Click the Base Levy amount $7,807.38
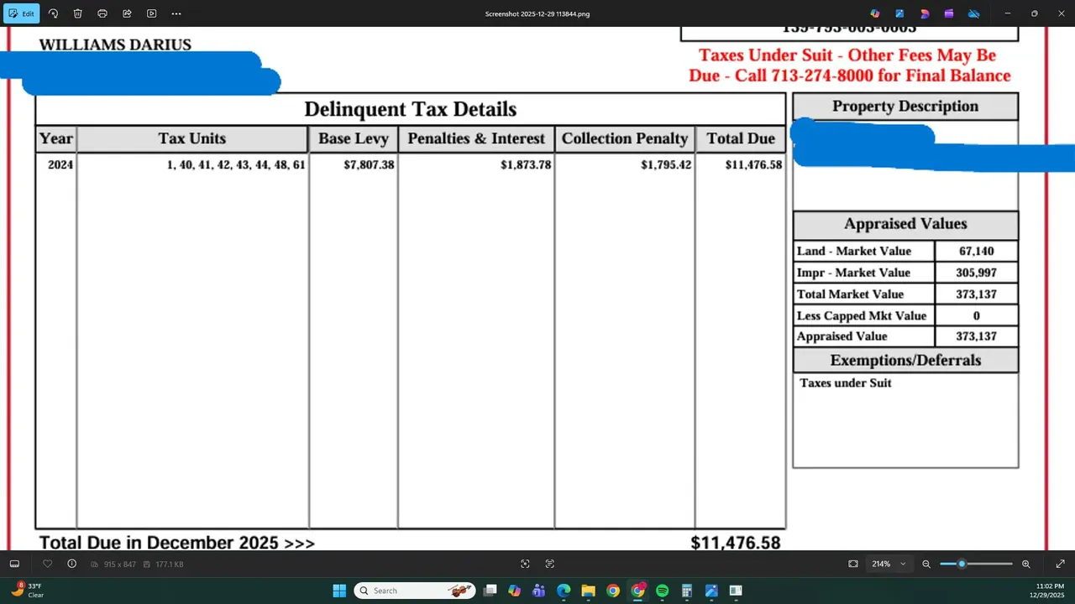Screen dimensions: 1075x604 point(369,165)
